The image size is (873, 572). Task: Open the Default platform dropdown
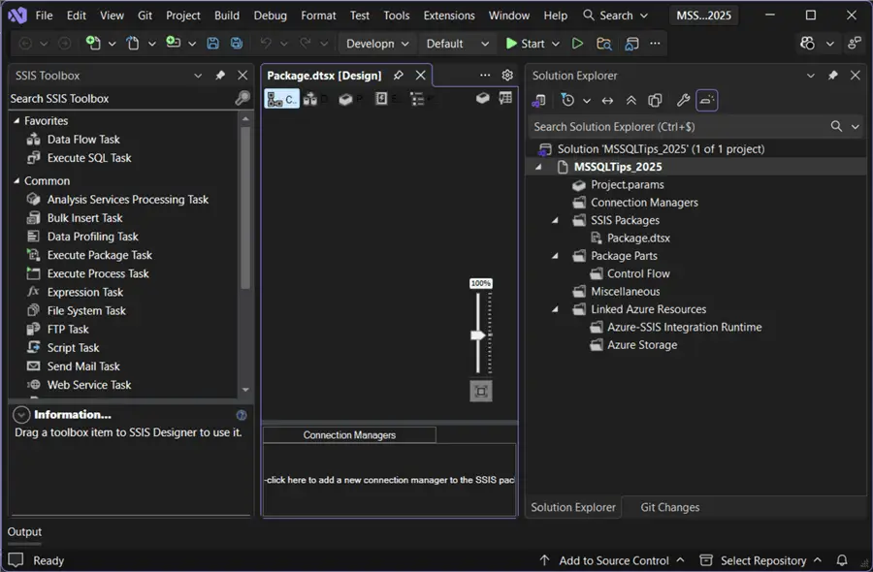tap(457, 44)
